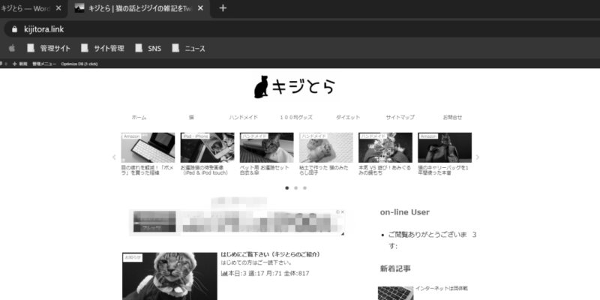
Task: Click the 新着記事 heading
Action: click(x=395, y=268)
